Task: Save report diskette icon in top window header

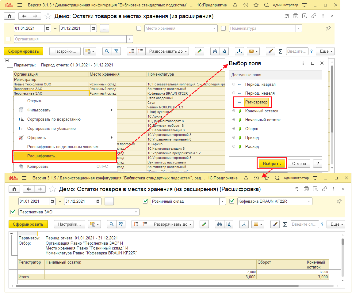Action: click(286, 16)
